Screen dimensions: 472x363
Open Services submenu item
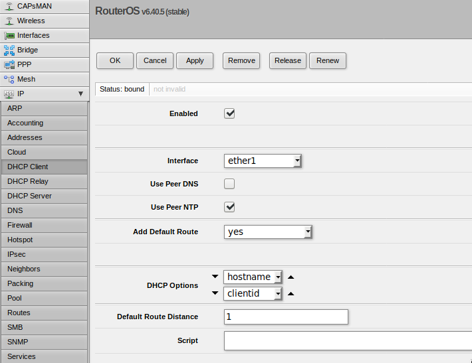[x=45, y=356]
